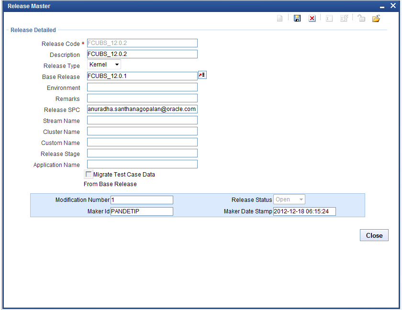Click the Close button

374,235
